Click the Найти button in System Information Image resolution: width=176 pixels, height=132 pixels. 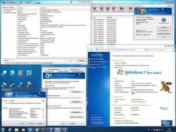(x=70, y=61)
